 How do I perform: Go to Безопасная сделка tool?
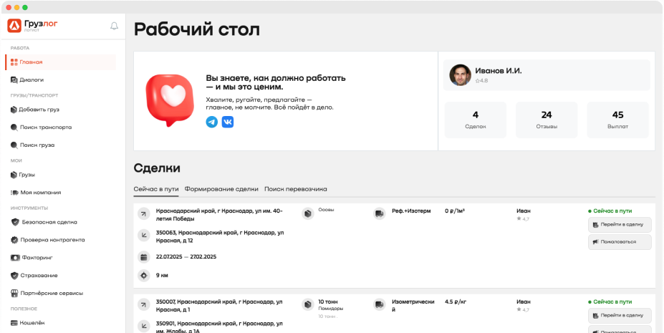point(49,222)
